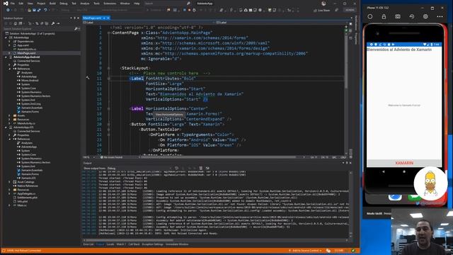Click the simulator home circle icon
The height and width of the screenshot is (255, 453).
pyautogui.click(x=369, y=17)
